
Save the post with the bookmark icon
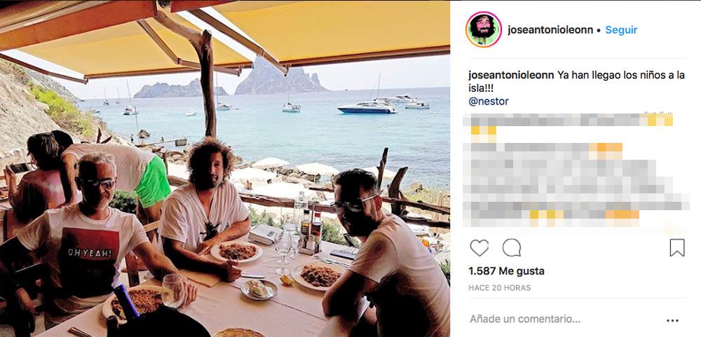click(x=677, y=247)
